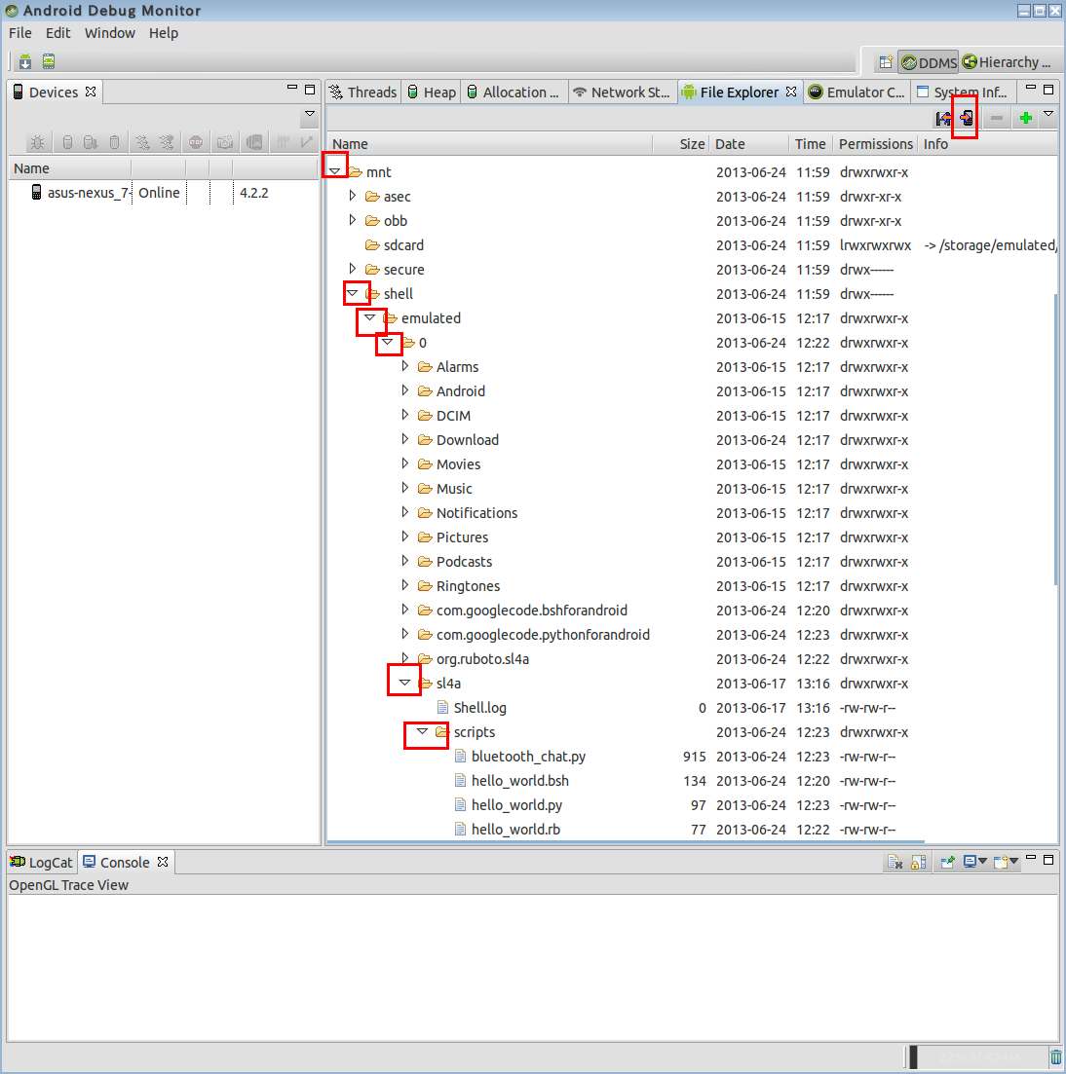Image resolution: width=1066 pixels, height=1074 pixels.
Task: Switch to the Emulator Control tab
Action: 857,93
